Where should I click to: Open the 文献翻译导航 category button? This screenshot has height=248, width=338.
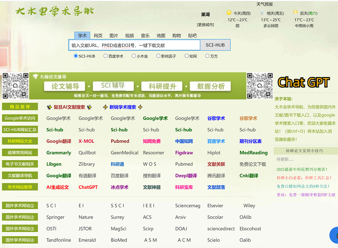20,175
